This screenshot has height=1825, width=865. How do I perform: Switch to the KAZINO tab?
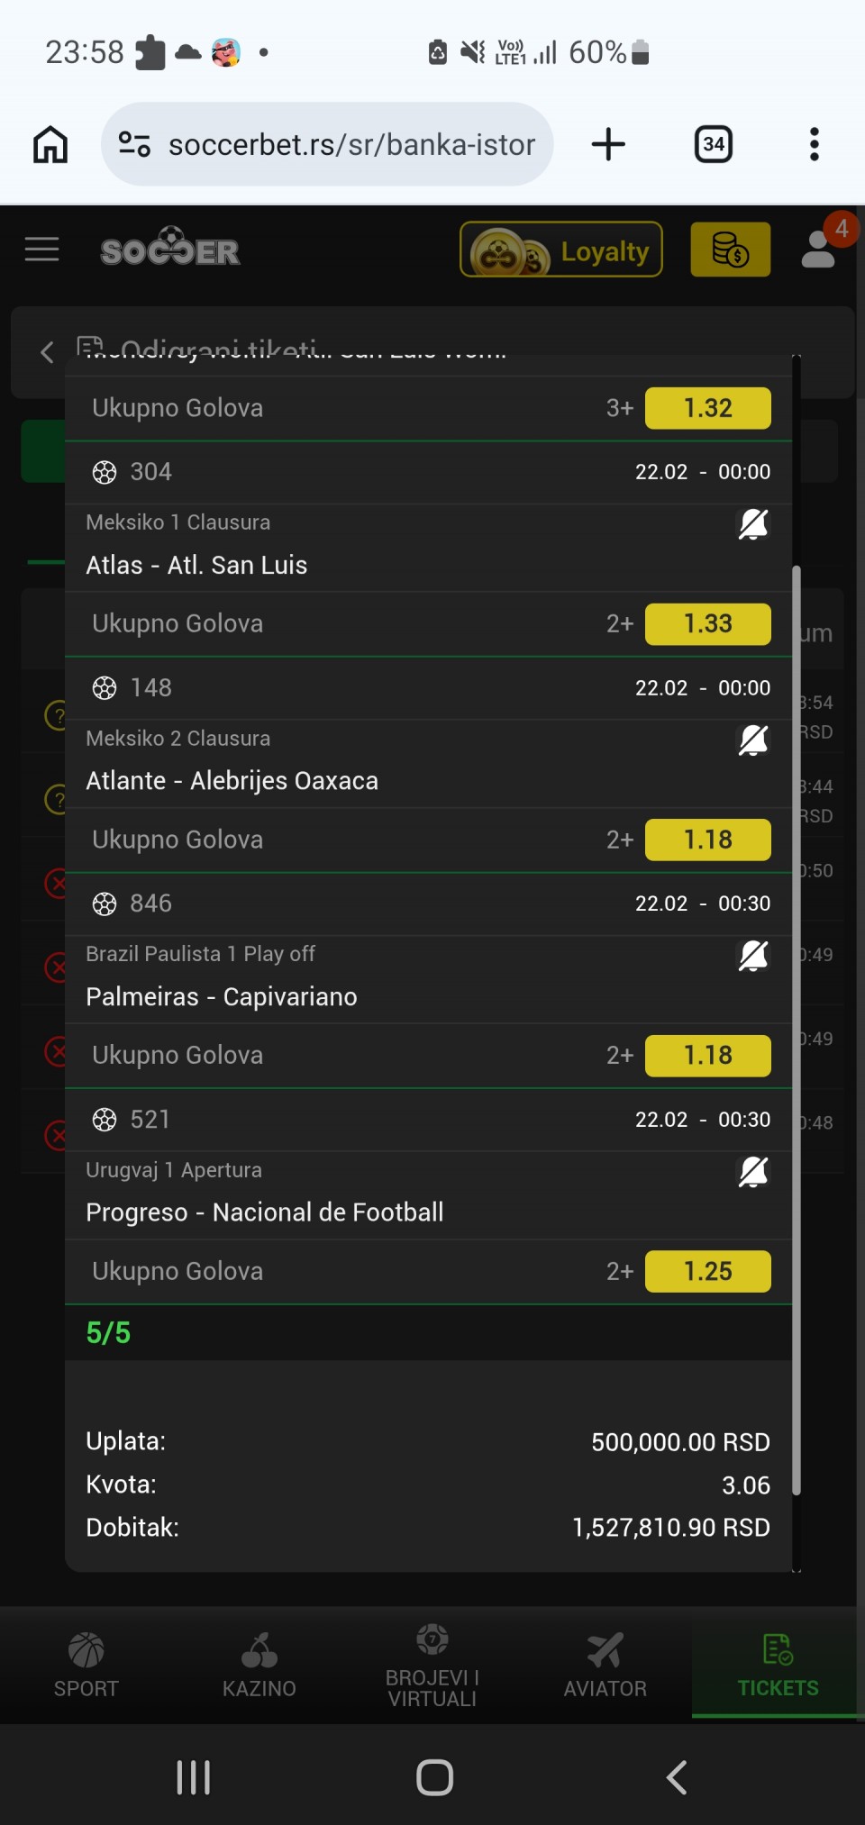[x=259, y=1666]
